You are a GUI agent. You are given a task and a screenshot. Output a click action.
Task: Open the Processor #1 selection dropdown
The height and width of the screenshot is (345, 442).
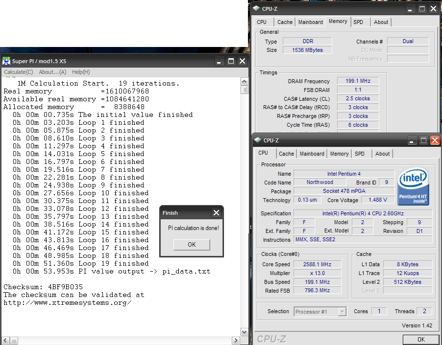(320, 312)
